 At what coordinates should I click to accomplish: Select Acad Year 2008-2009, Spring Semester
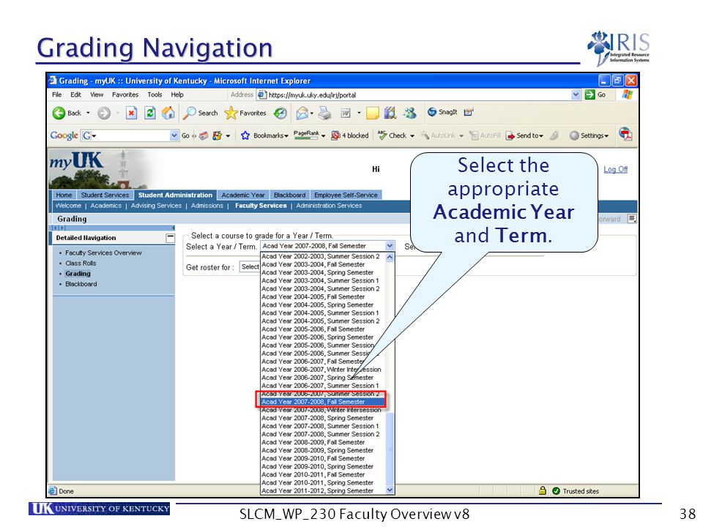323,450
